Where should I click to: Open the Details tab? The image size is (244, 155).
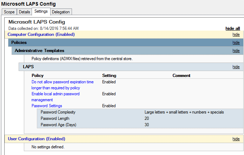[25, 12]
